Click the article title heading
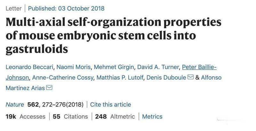 (x=114, y=35)
